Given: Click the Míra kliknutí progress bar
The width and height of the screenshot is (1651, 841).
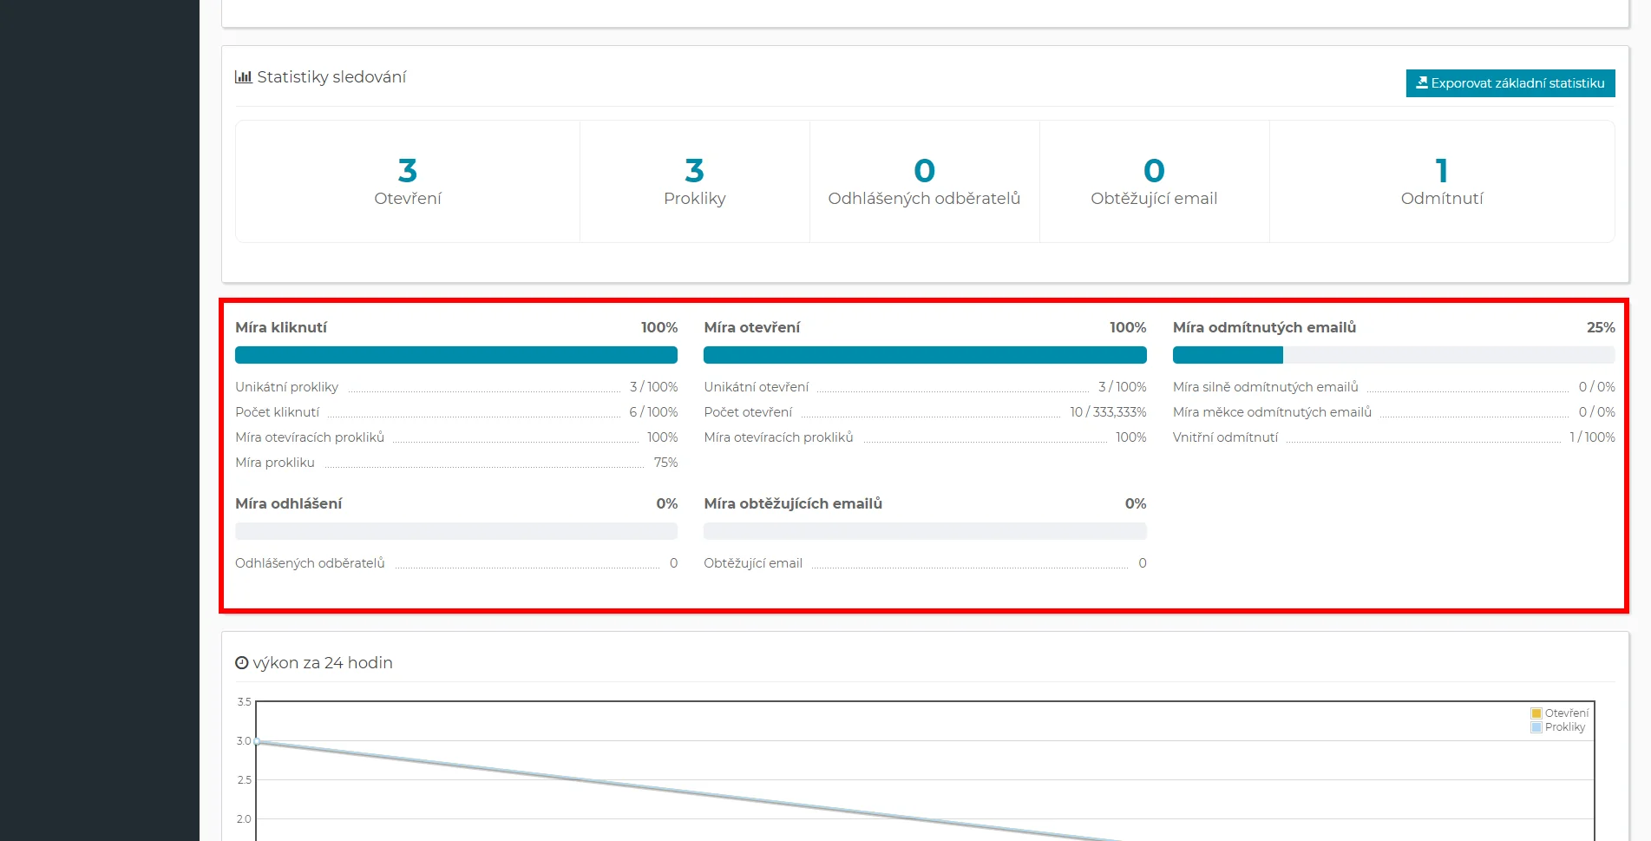Looking at the screenshot, I should [455, 355].
